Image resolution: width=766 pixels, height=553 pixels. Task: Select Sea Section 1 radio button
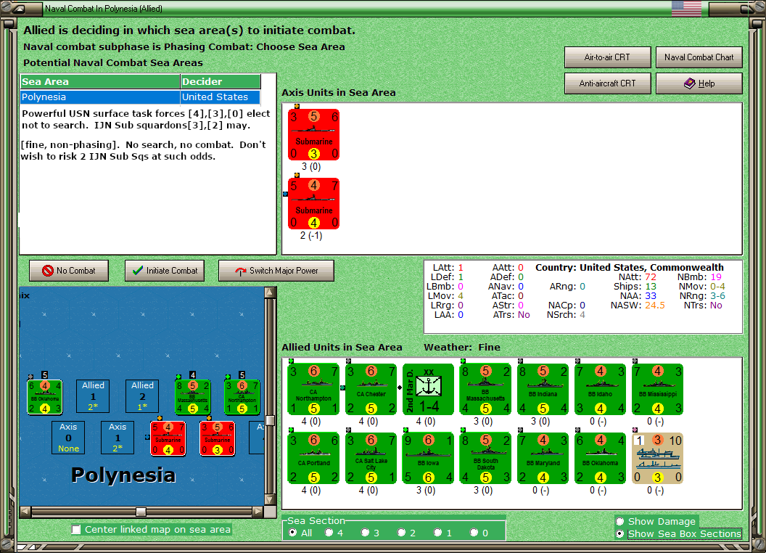(x=437, y=533)
